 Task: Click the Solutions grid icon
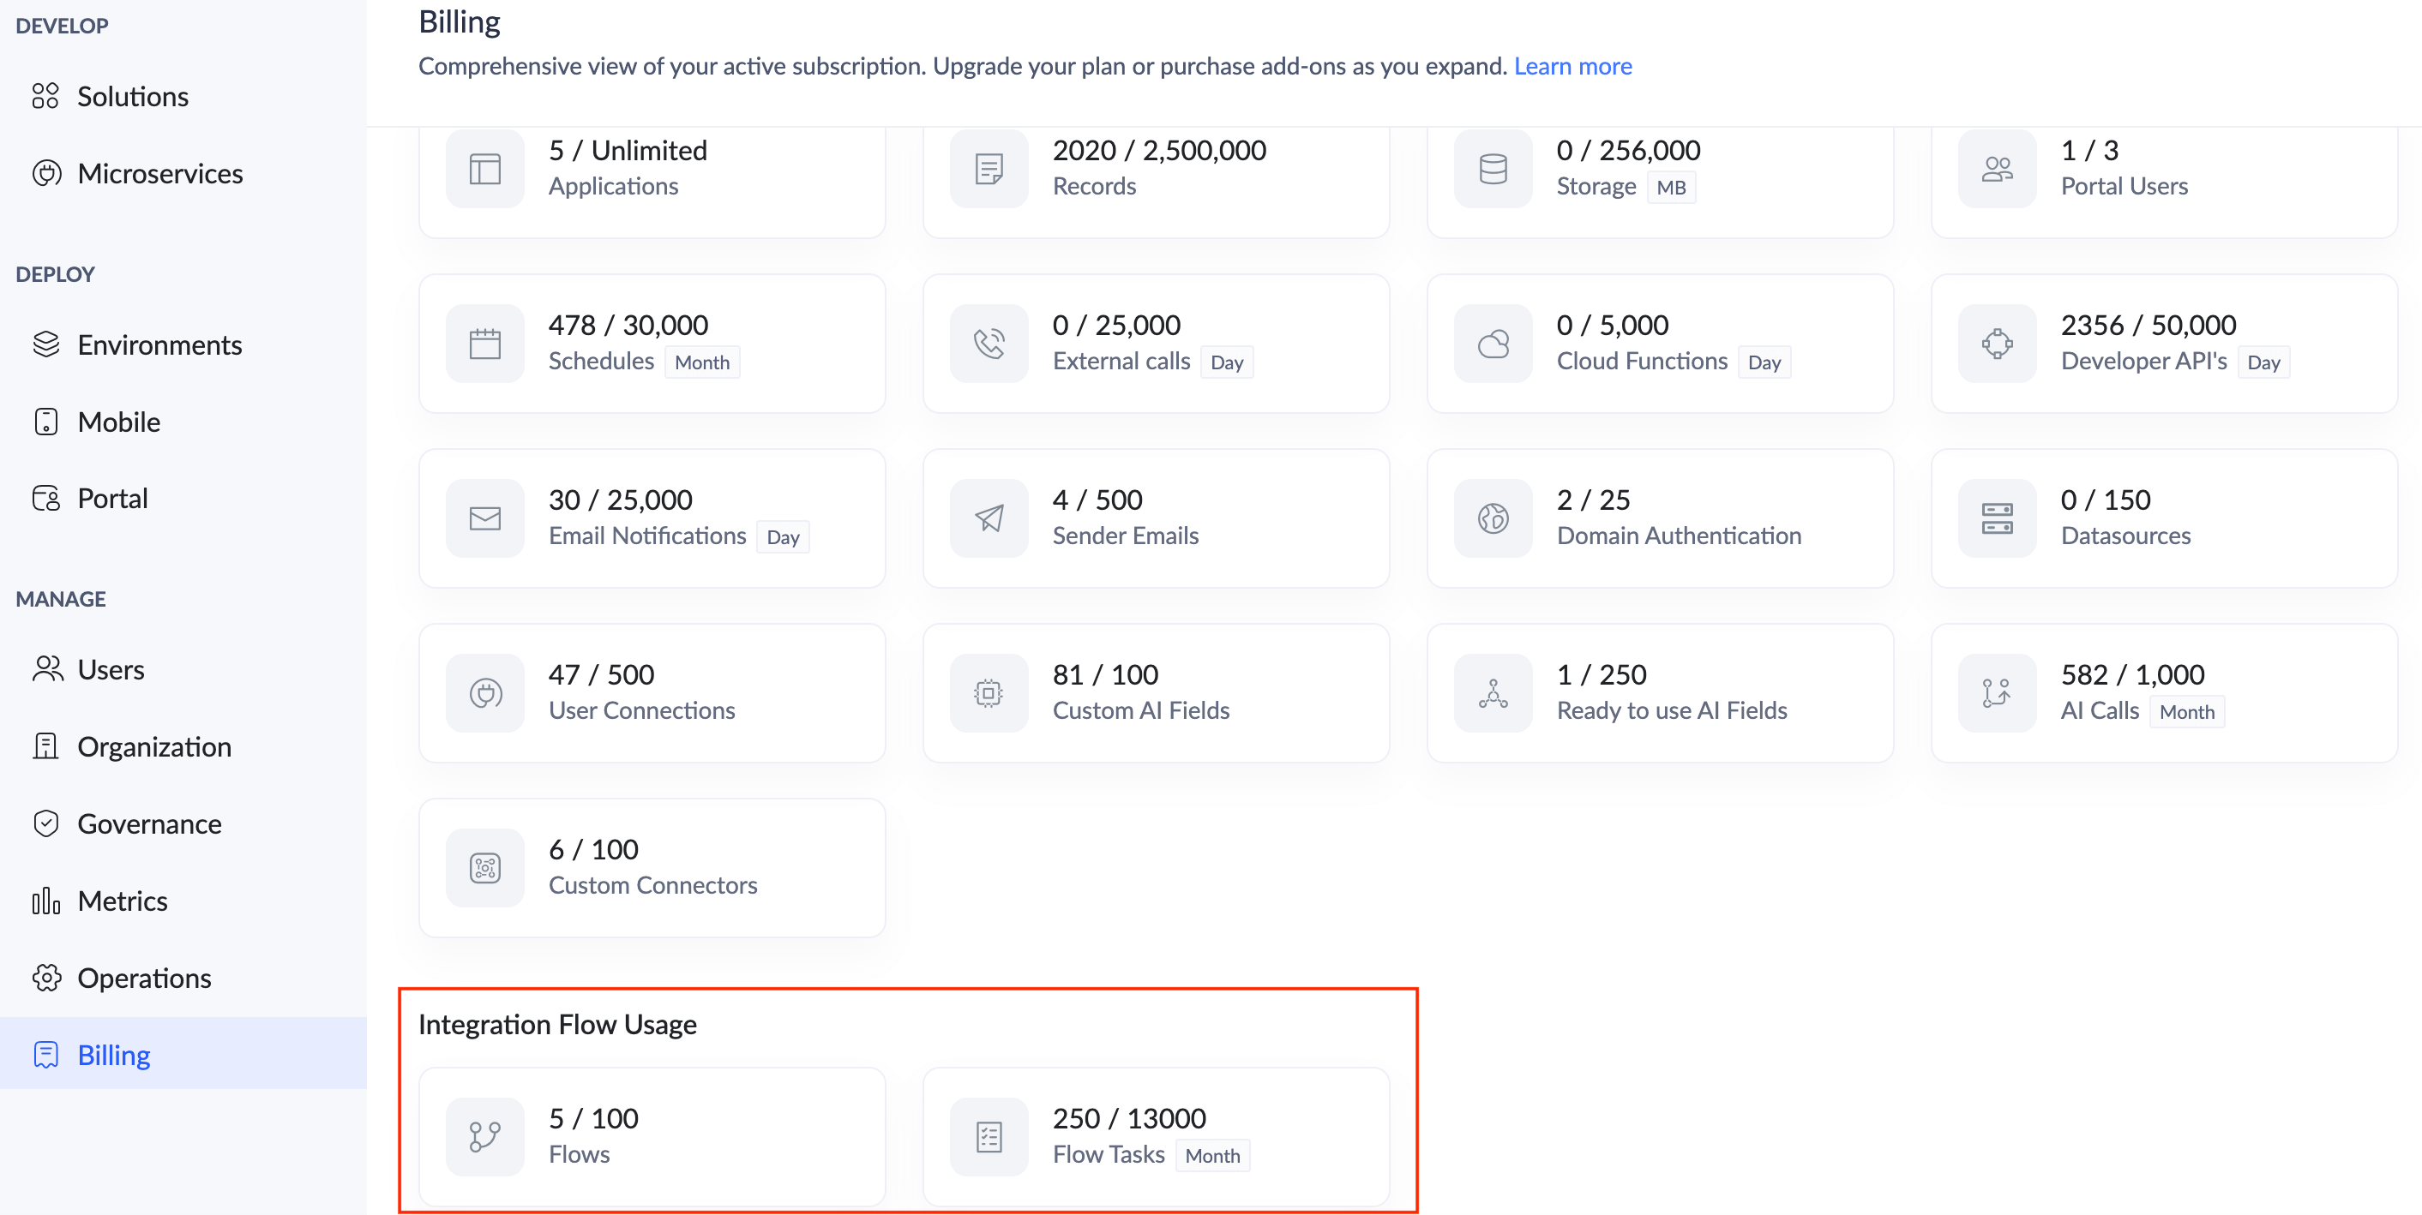coord(45,96)
